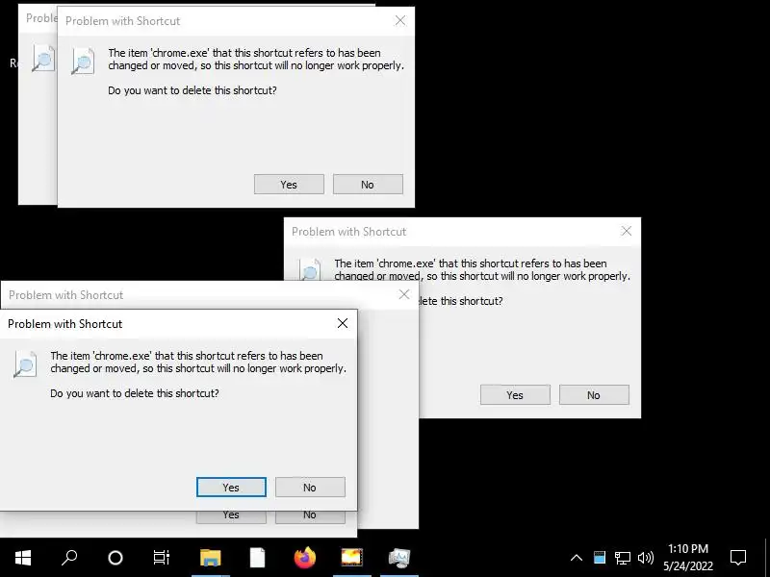The image size is (770, 577).
Task: Click No in the right-side shortcut dialog
Action: (594, 395)
